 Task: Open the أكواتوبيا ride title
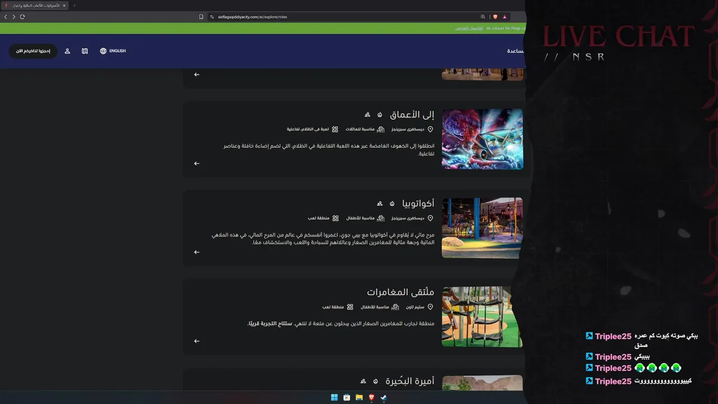tap(418, 203)
